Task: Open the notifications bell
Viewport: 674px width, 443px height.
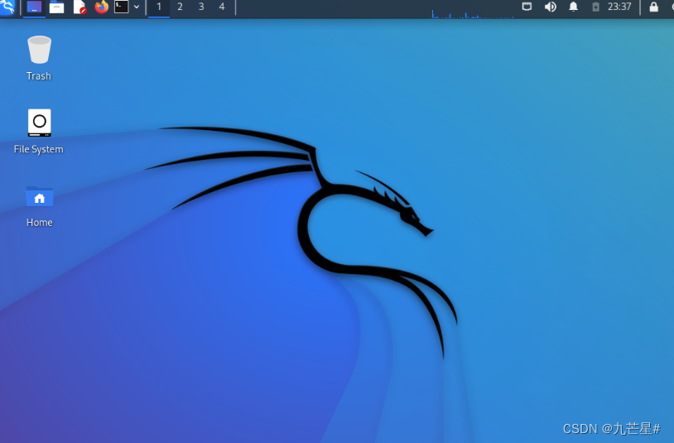Action: pos(574,7)
